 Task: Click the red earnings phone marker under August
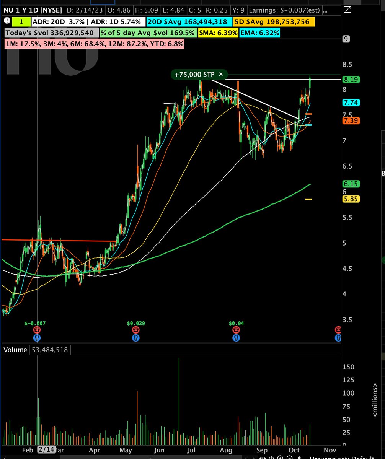(x=237, y=329)
